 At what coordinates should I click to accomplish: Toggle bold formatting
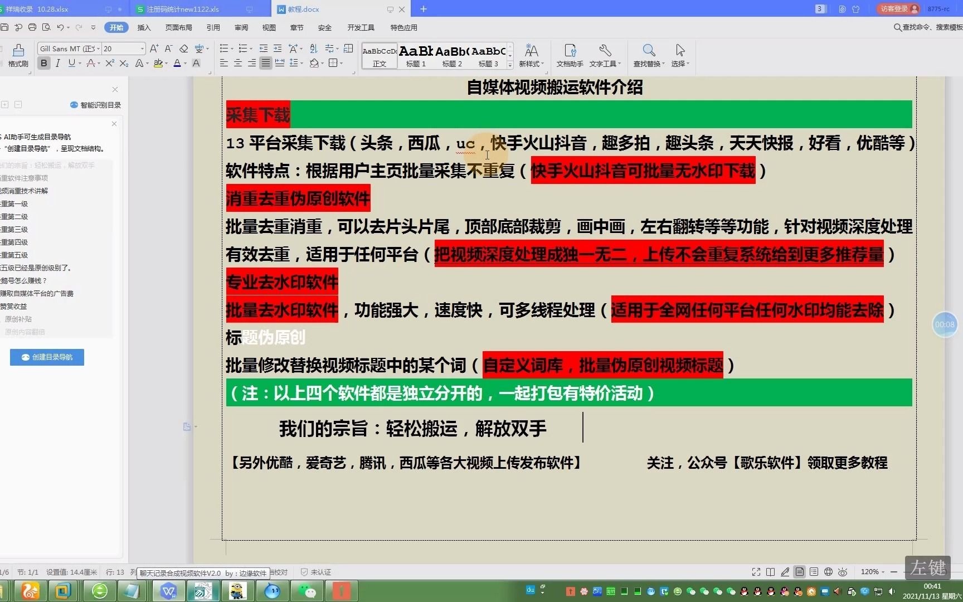point(44,63)
